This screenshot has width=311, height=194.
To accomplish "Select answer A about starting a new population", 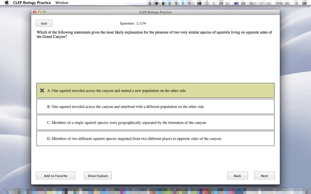I will [x=155, y=90].
